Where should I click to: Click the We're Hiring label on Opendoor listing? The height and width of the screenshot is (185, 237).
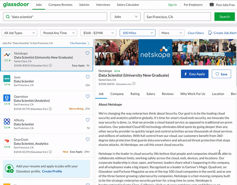(76, 109)
